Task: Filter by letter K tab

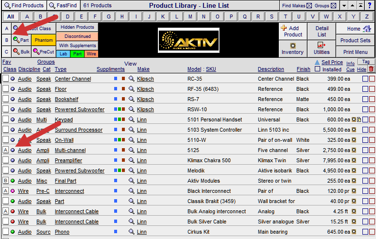Action: click(x=163, y=17)
